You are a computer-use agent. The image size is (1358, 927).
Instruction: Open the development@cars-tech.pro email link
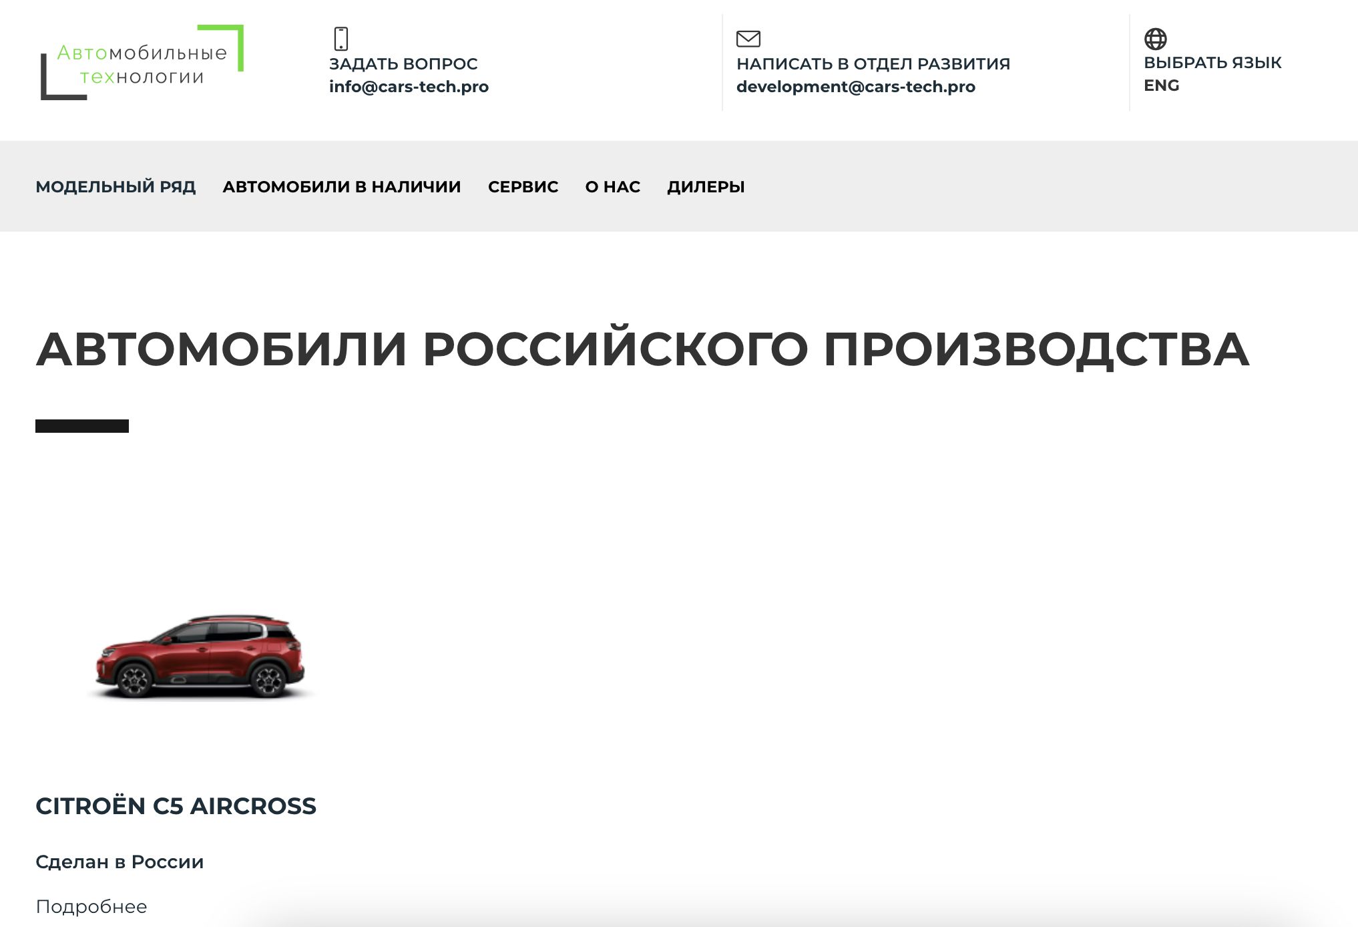[855, 87]
